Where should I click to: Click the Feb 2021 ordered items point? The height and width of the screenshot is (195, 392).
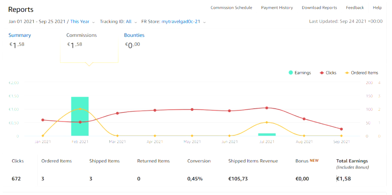80,109
